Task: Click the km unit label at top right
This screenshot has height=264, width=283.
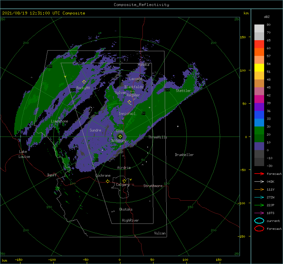Action: 246,13
